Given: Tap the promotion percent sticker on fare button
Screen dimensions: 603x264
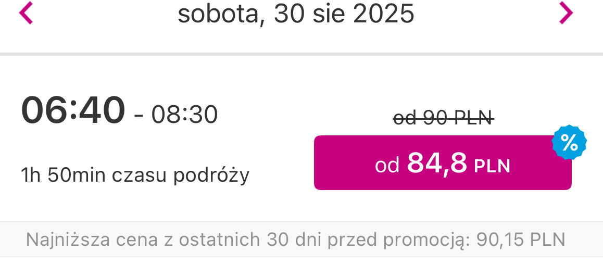Looking at the screenshot, I should [569, 143].
